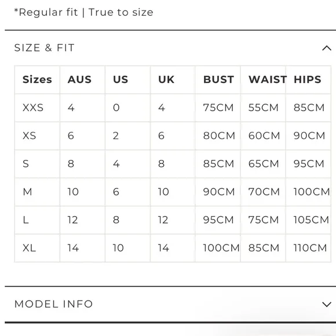Click the 105CM hips measurement cell
The image size is (336, 336).
(311, 220)
